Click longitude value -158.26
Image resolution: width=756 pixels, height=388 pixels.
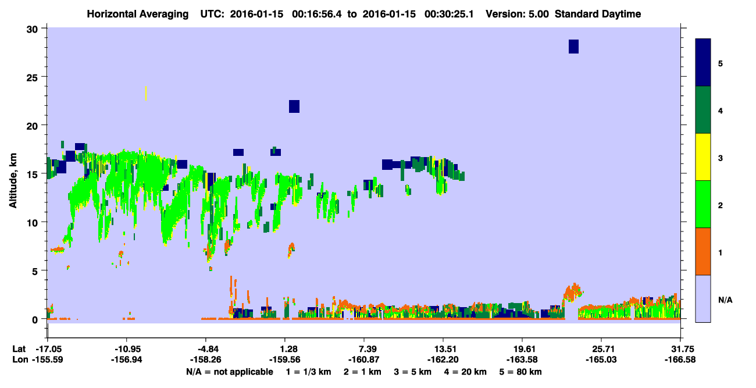coord(205,360)
